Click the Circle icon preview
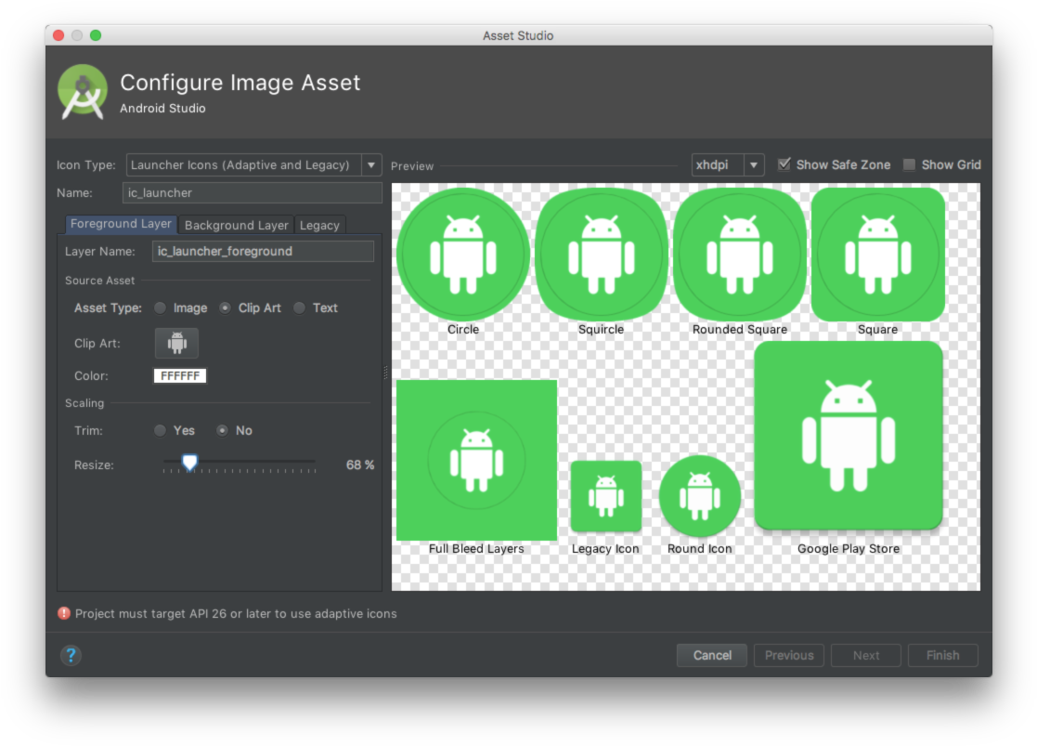The image size is (1037, 746). pos(463,255)
